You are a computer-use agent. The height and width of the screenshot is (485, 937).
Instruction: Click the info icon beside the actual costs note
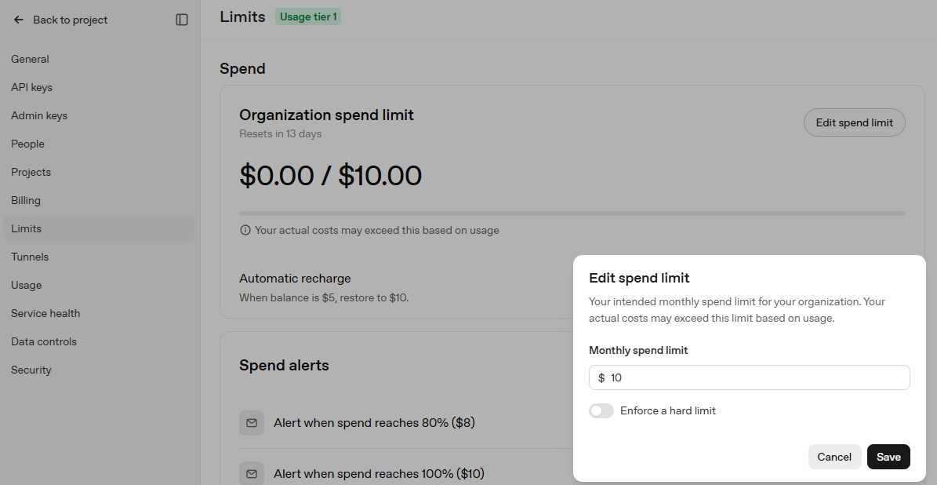(245, 230)
